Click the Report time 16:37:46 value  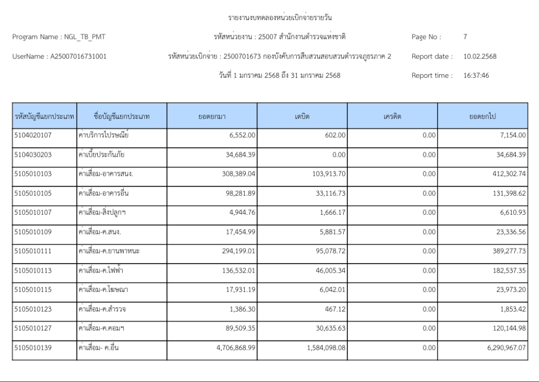[x=476, y=75]
